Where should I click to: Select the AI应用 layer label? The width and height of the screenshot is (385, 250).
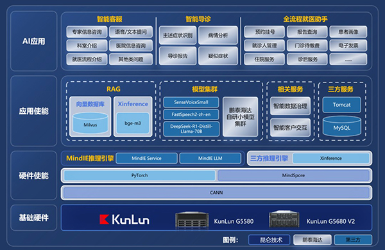click(x=34, y=41)
